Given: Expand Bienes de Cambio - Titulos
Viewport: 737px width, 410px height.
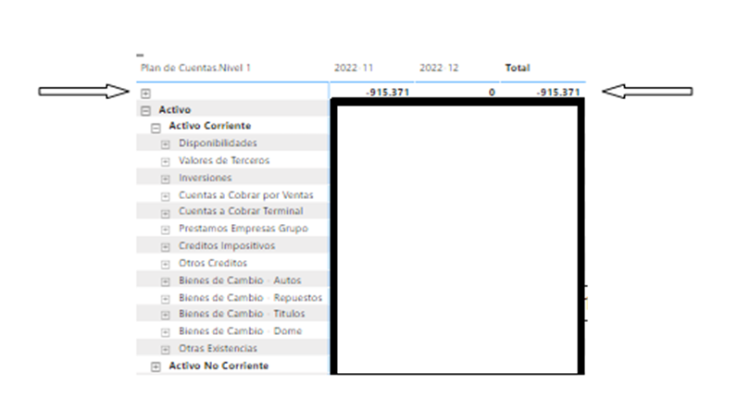Looking at the screenshot, I should click(165, 316).
